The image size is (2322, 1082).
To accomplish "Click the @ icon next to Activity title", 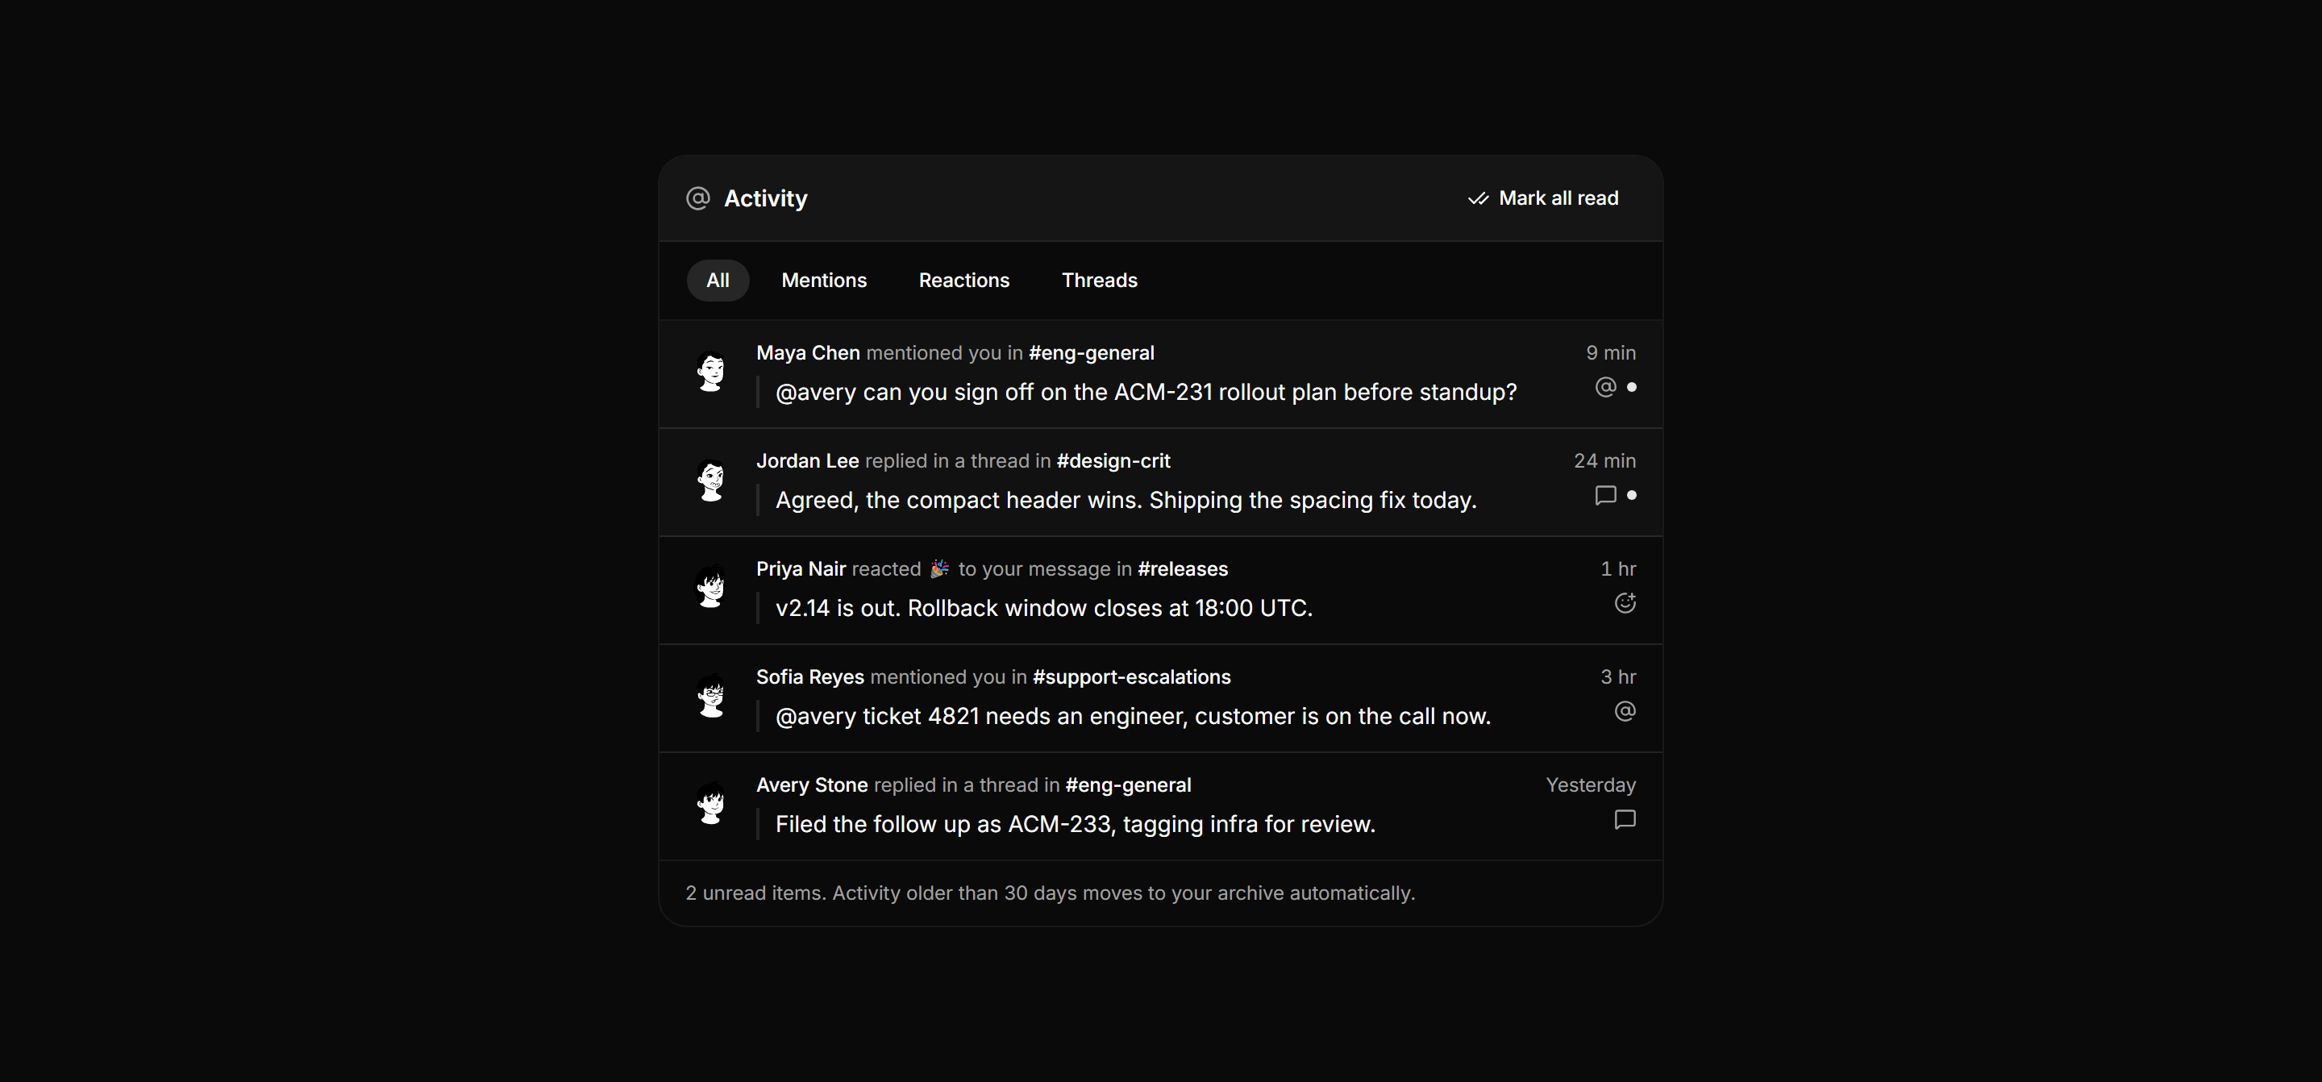I will [x=697, y=198].
